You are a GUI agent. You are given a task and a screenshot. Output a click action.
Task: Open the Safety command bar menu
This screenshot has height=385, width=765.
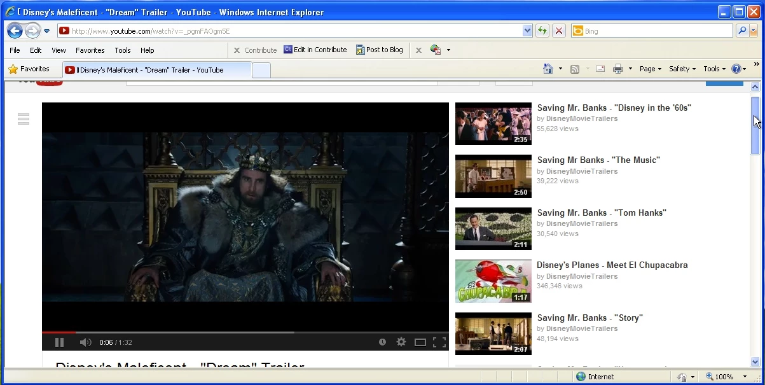pos(682,69)
